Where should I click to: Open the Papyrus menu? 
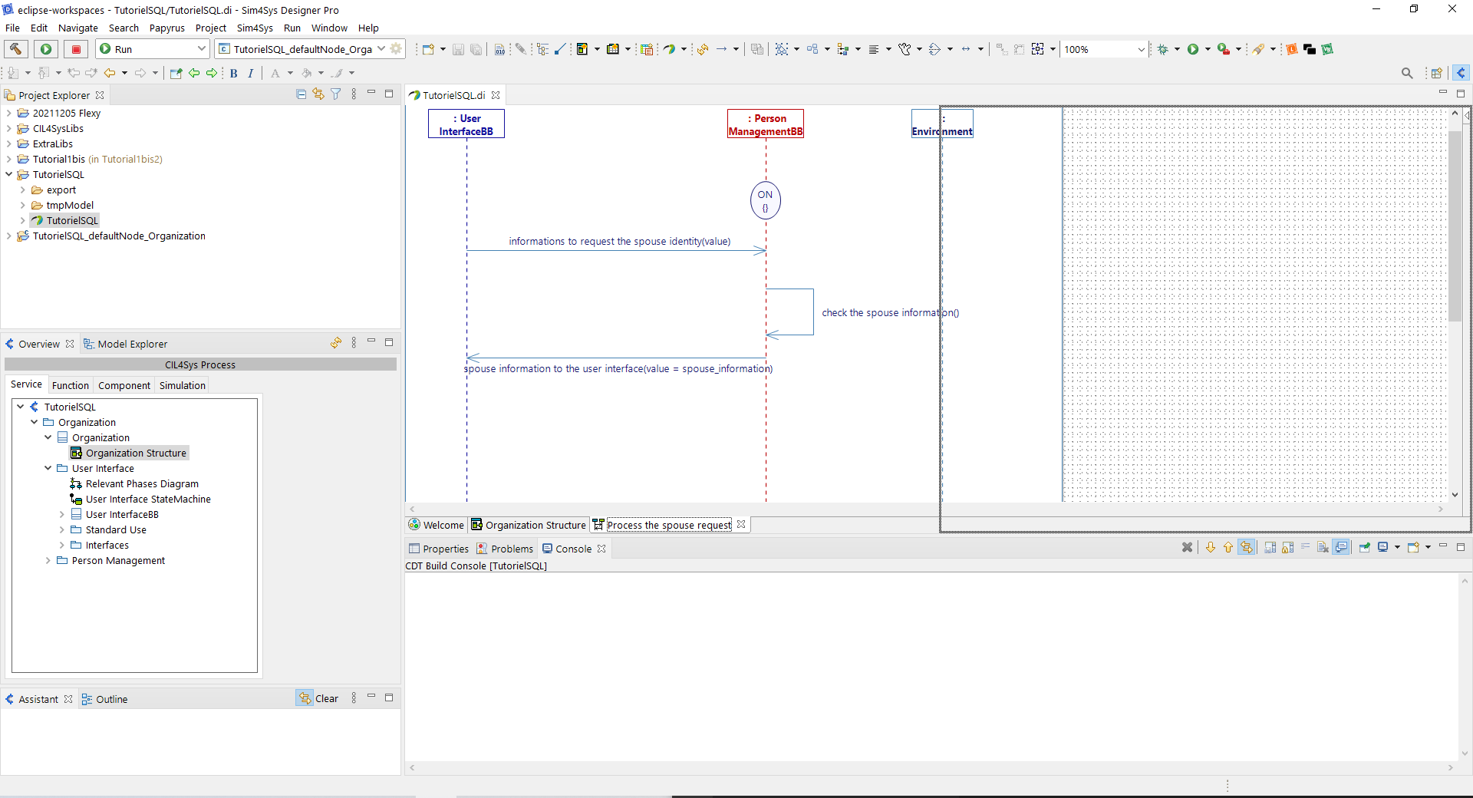(x=166, y=28)
